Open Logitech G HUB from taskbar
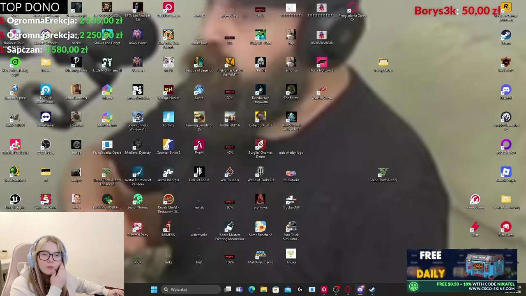 point(300,289)
